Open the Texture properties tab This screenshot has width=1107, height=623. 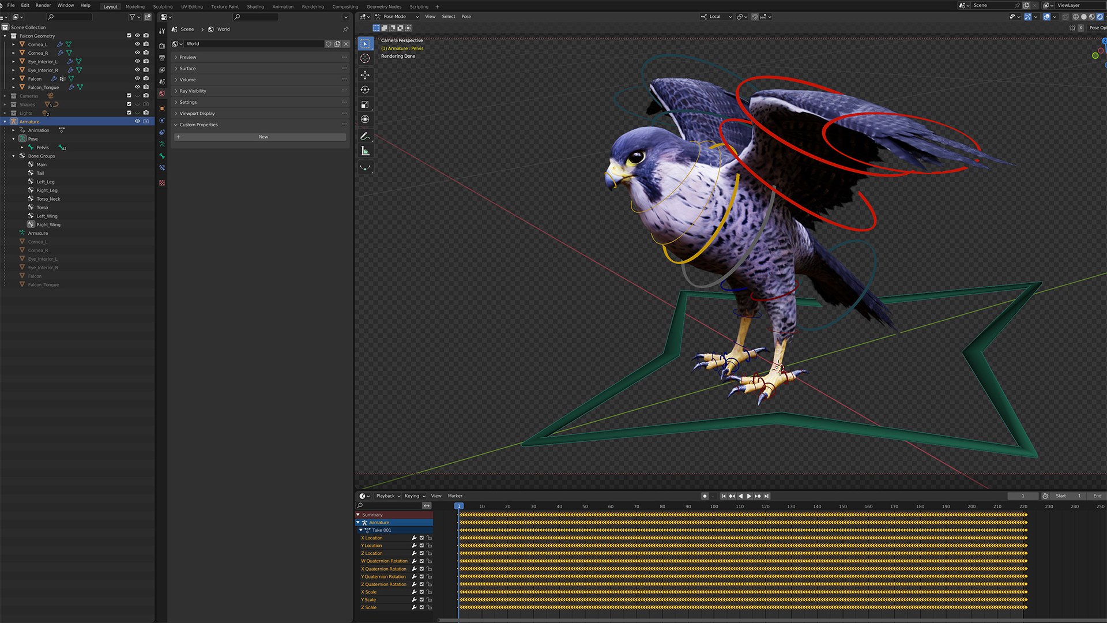[x=162, y=183]
